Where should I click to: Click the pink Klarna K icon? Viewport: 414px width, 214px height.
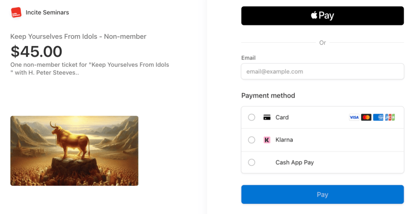267,140
